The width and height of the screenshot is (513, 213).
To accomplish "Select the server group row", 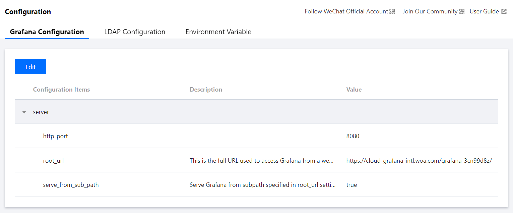I will click(x=41, y=112).
